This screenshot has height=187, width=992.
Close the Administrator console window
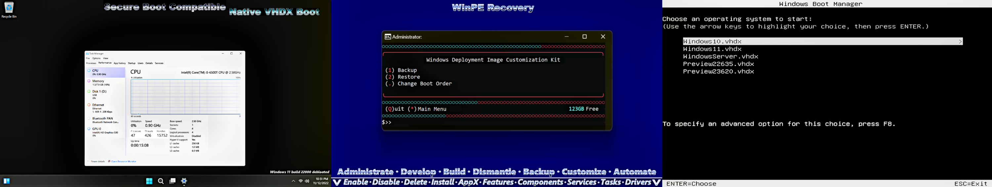point(603,37)
